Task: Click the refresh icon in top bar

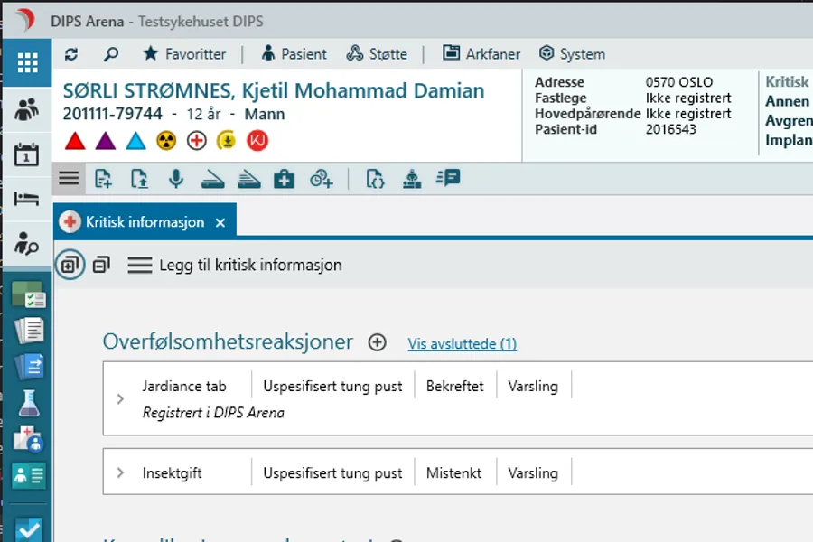Action: coord(72,54)
